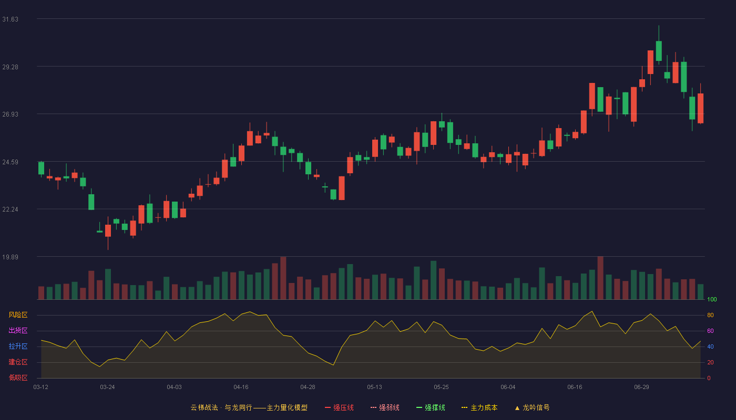Image resolution: width=736 pixels, height=420 pixels.
Task: Select the 拉升区 zone label
Action: click(x=18, y=346)
